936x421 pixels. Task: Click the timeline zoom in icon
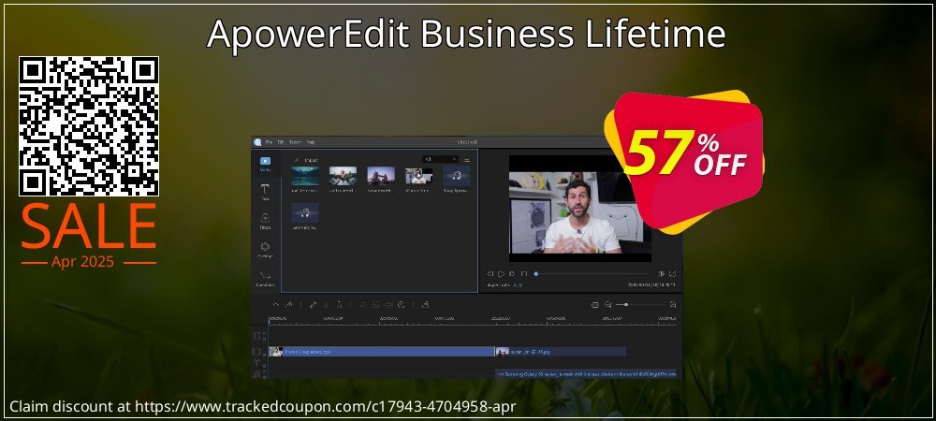click(673, 305)
